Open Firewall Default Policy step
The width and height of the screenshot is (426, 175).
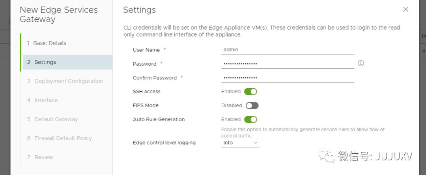pos(63,138)
